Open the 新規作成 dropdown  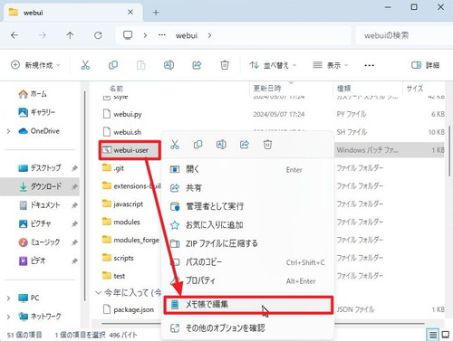[35, 65]
